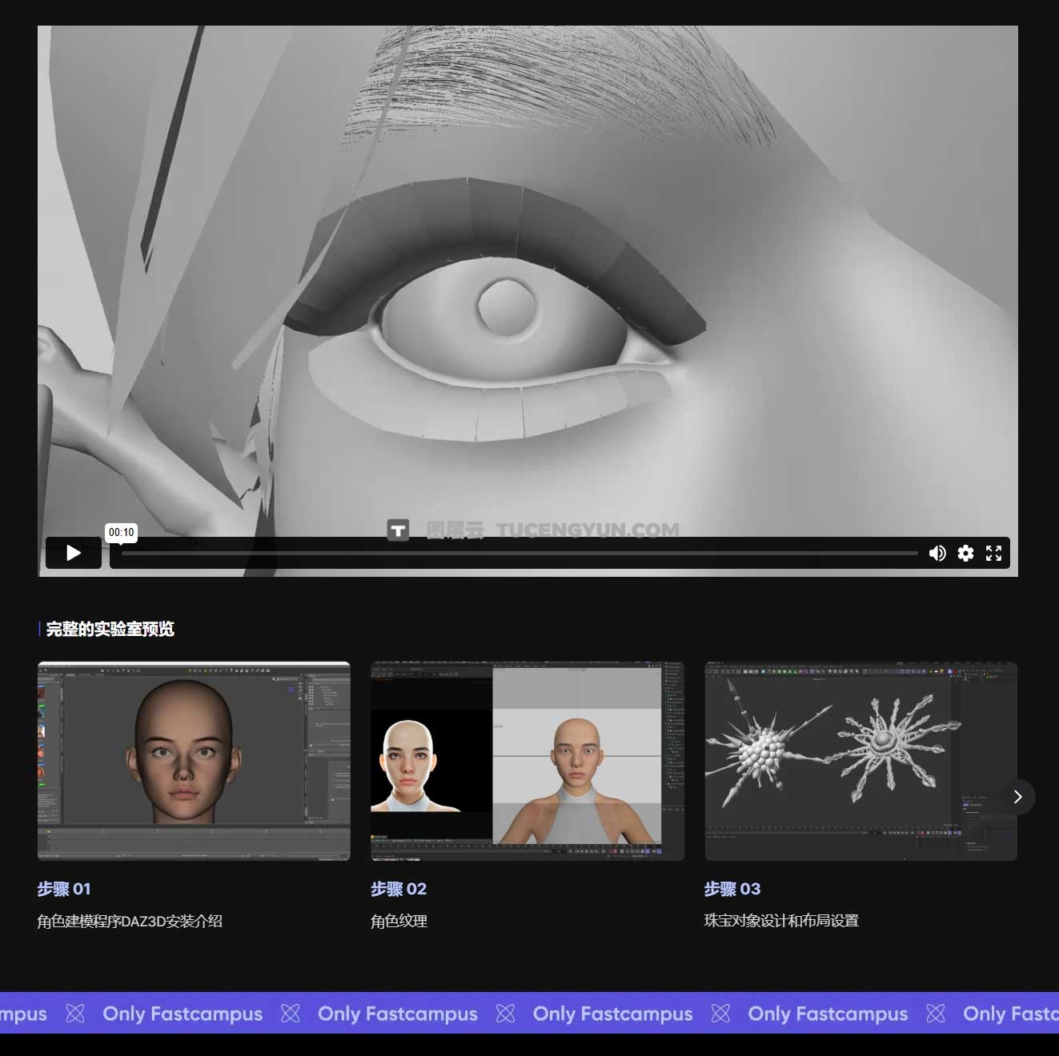Click the TUCENGYUN.COM watermark text
This screenshot has height=1056, width=1059.
(x=588, y=530)
